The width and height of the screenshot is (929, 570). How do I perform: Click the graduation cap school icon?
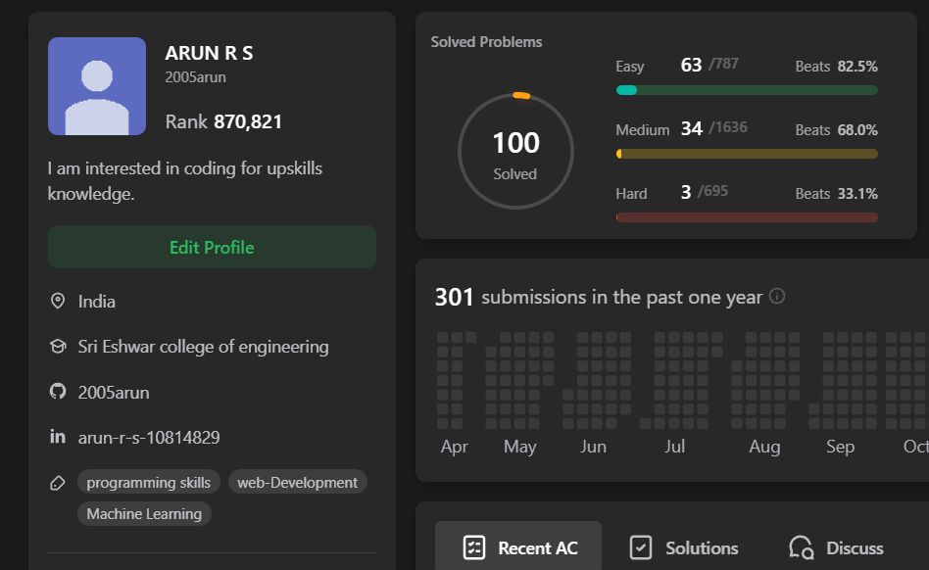click(58, 347)
